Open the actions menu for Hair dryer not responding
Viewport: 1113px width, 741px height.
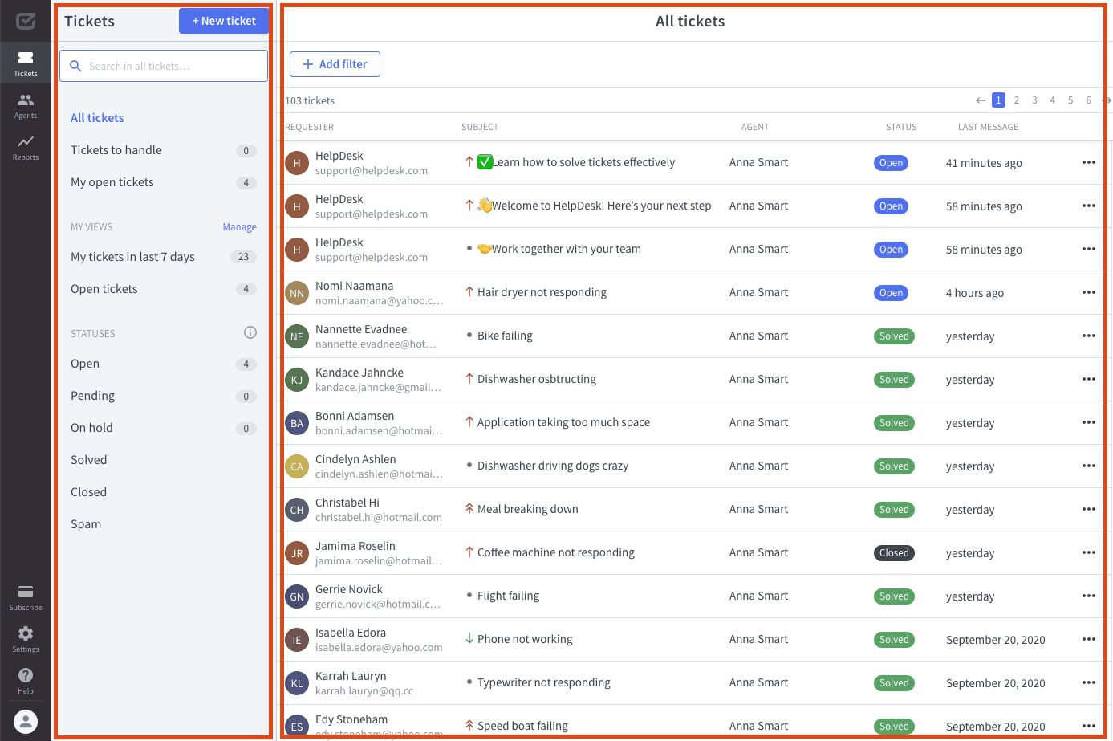1089,292
